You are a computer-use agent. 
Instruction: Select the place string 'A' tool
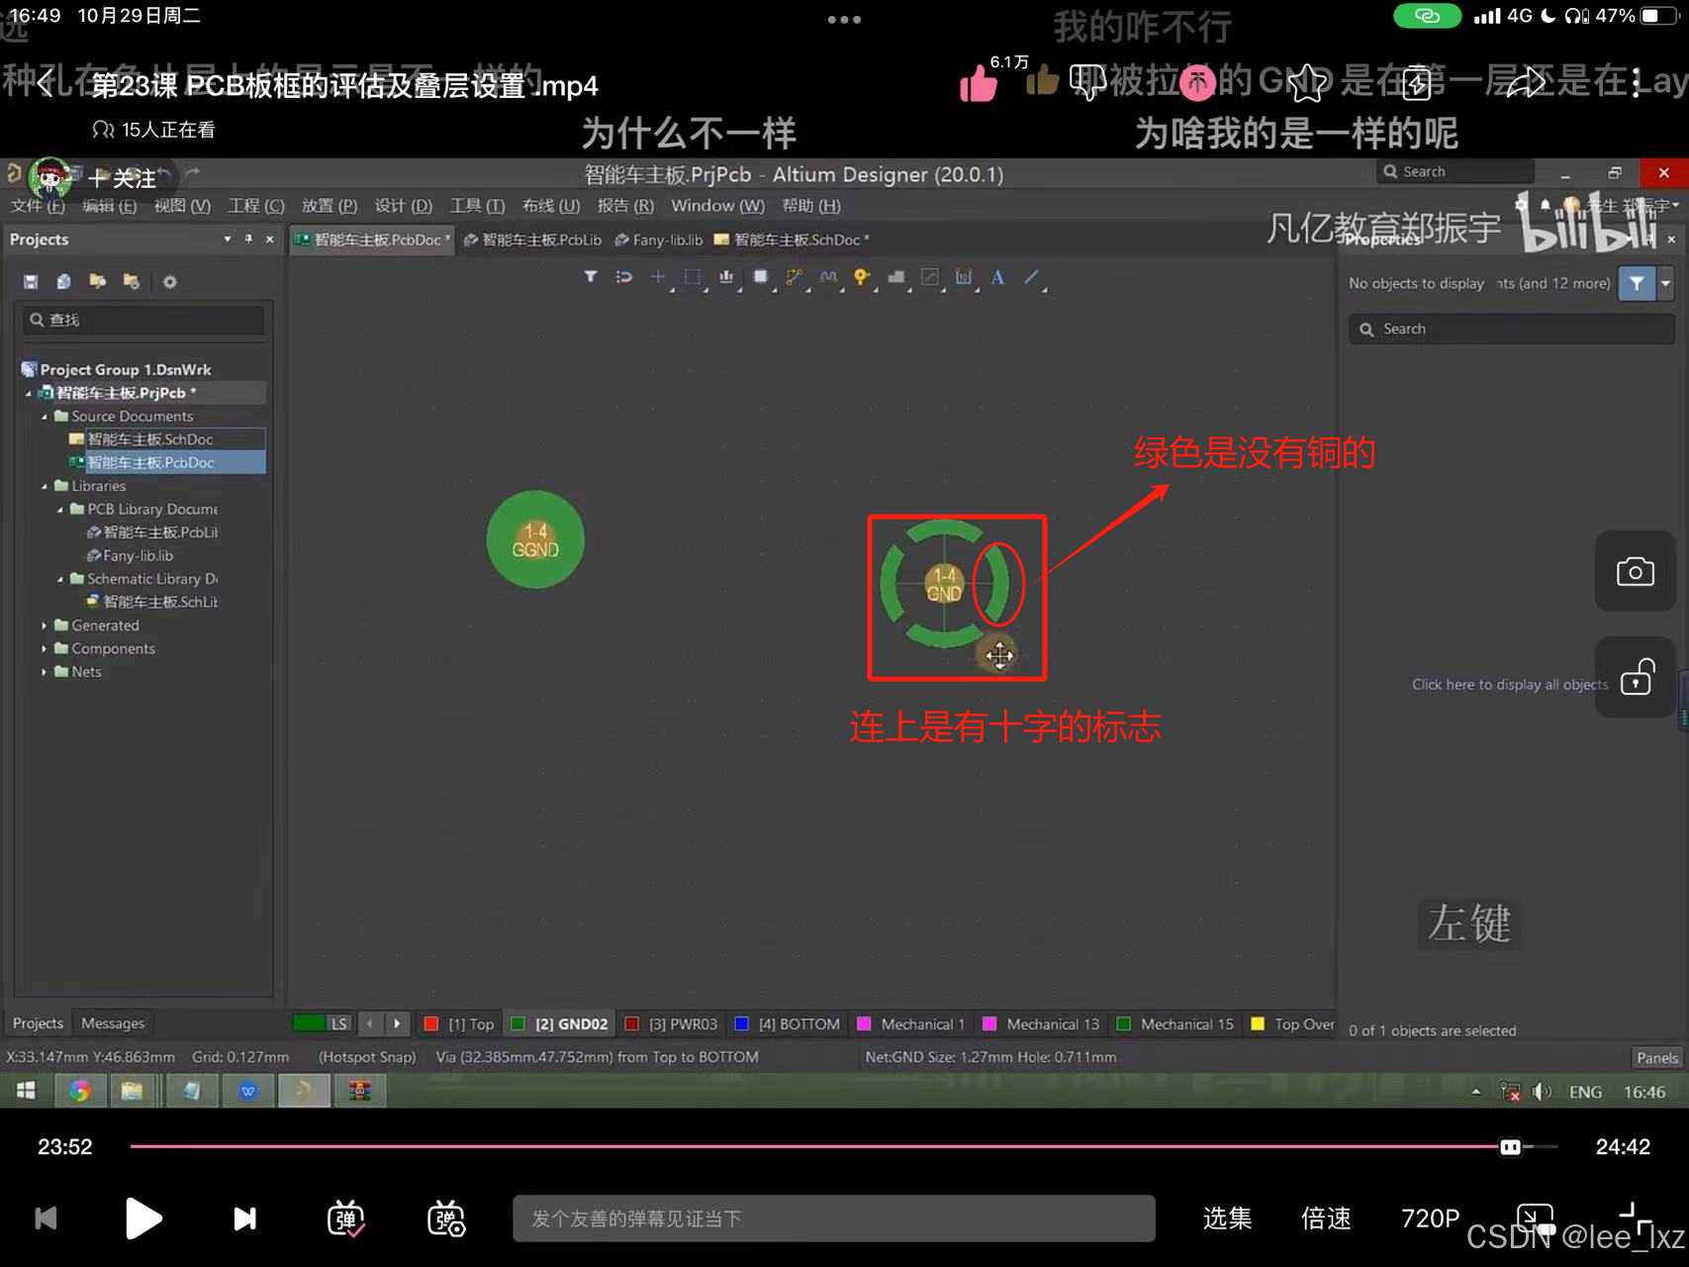pos(997,277)
